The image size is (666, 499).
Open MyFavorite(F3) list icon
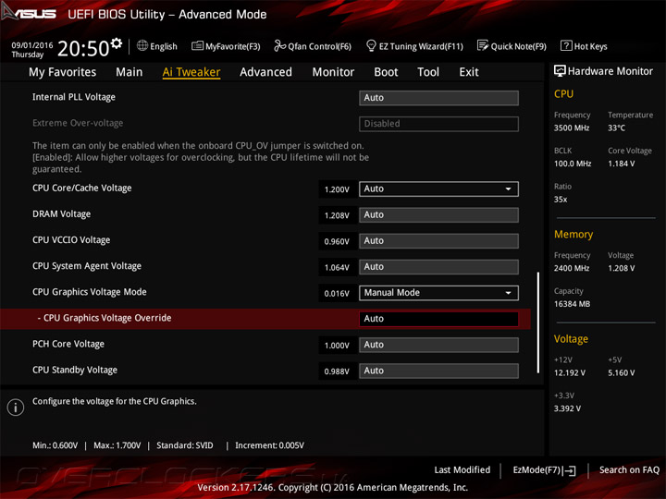(x=197, y=45)
